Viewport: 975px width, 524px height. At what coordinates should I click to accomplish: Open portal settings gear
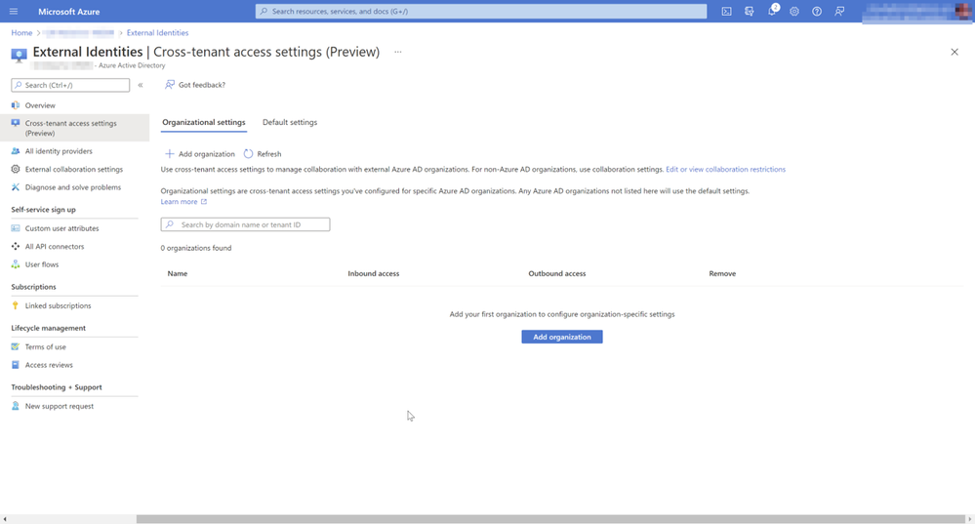coord(794,11)
